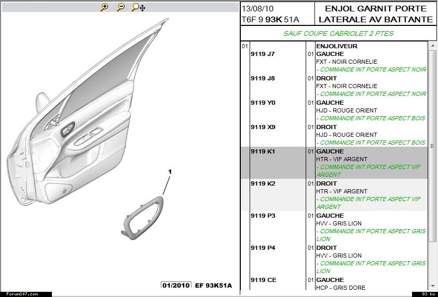Viewport: 438px width, 297px height.
Task: Click the zoom out magnifier icon
Action: click(120, 7)
